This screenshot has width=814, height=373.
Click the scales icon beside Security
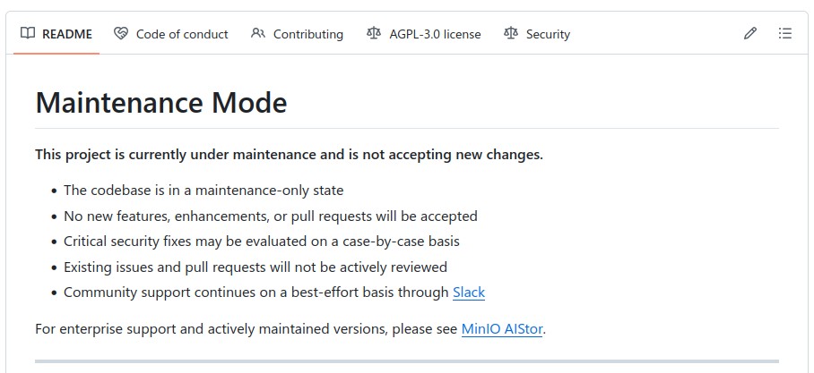click(511, 34)
